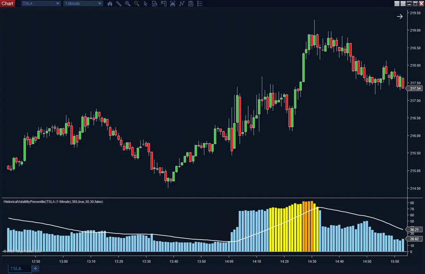Open the chart style bars icon

(x=110, y=3)
